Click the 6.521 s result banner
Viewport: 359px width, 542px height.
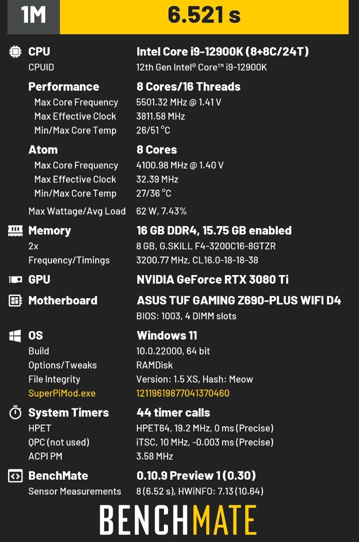click(x=204, y=16)
